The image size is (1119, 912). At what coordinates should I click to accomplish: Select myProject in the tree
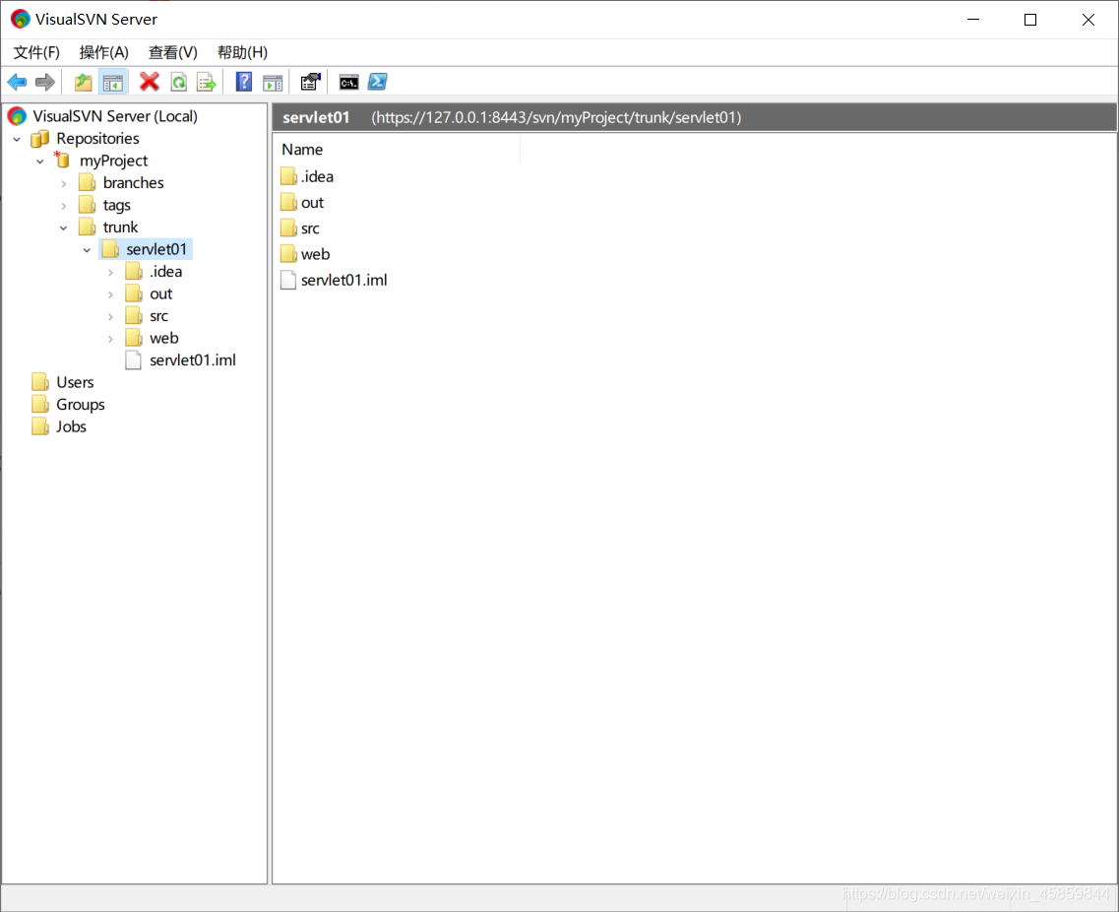(113, 160)
